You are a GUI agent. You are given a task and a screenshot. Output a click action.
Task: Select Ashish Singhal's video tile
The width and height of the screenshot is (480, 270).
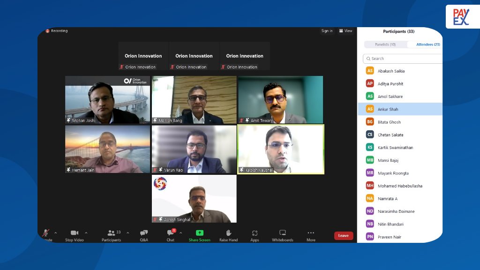point(194,199)
